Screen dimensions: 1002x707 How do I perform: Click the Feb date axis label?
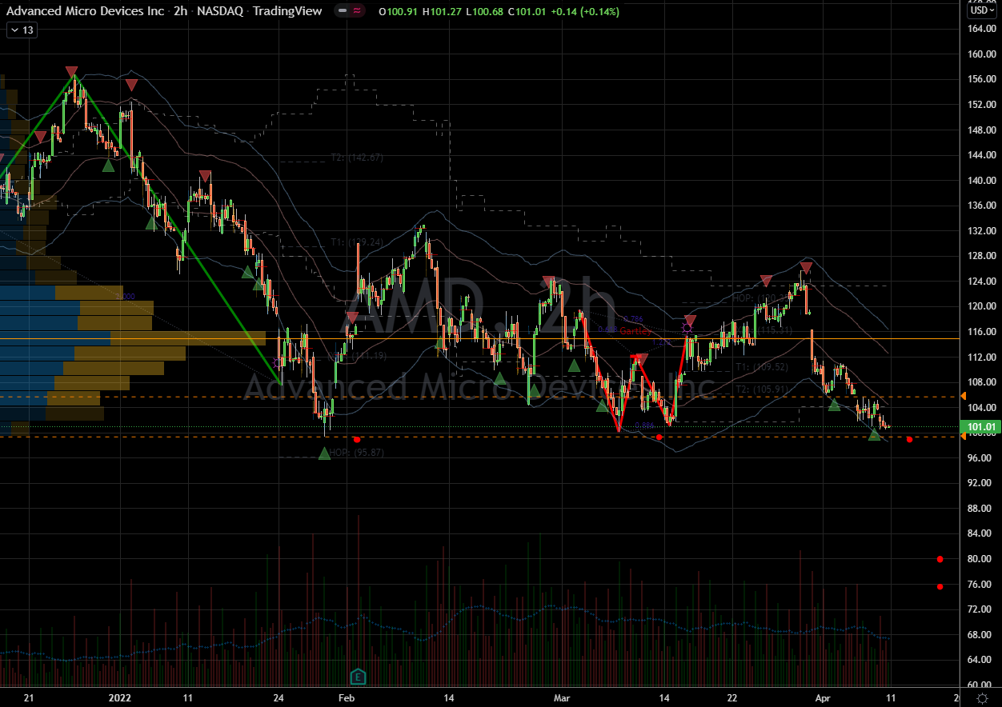(345, 698)
